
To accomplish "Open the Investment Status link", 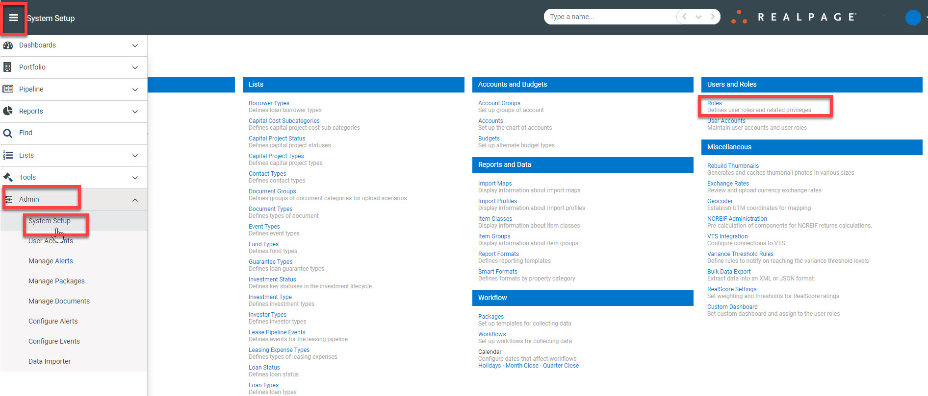I will point(272,280).
